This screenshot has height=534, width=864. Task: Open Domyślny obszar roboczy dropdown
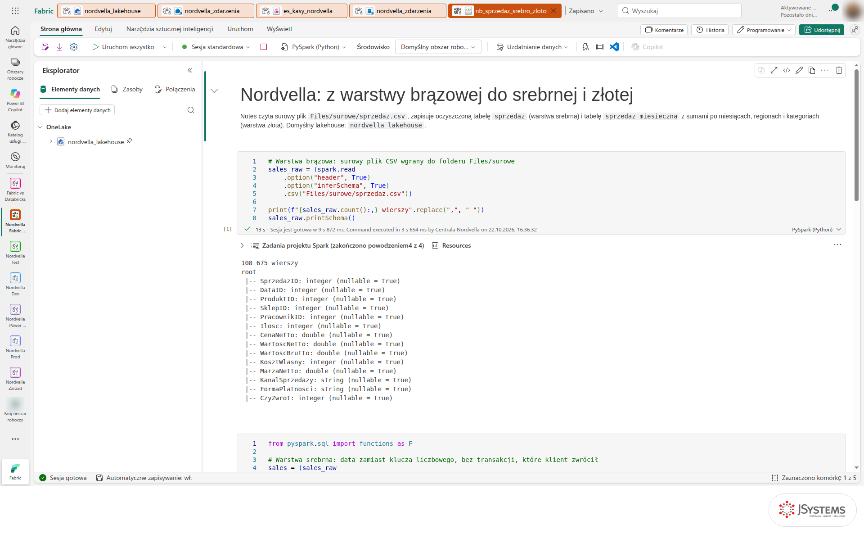(438, 47)
